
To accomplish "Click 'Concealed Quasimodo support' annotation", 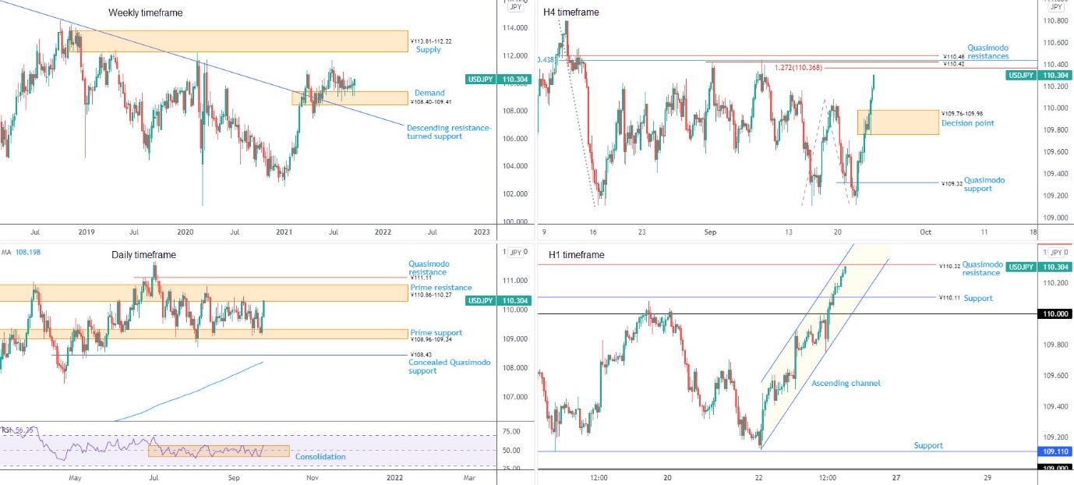I will 450,366.
